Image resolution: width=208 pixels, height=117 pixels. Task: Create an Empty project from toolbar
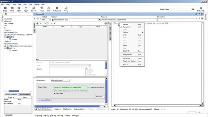click(5, 9)
